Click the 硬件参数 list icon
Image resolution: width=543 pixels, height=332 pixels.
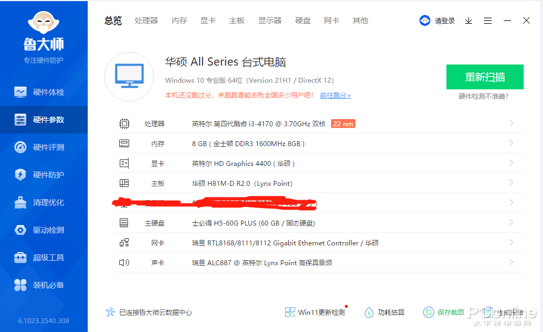click(x=20, y=120)
